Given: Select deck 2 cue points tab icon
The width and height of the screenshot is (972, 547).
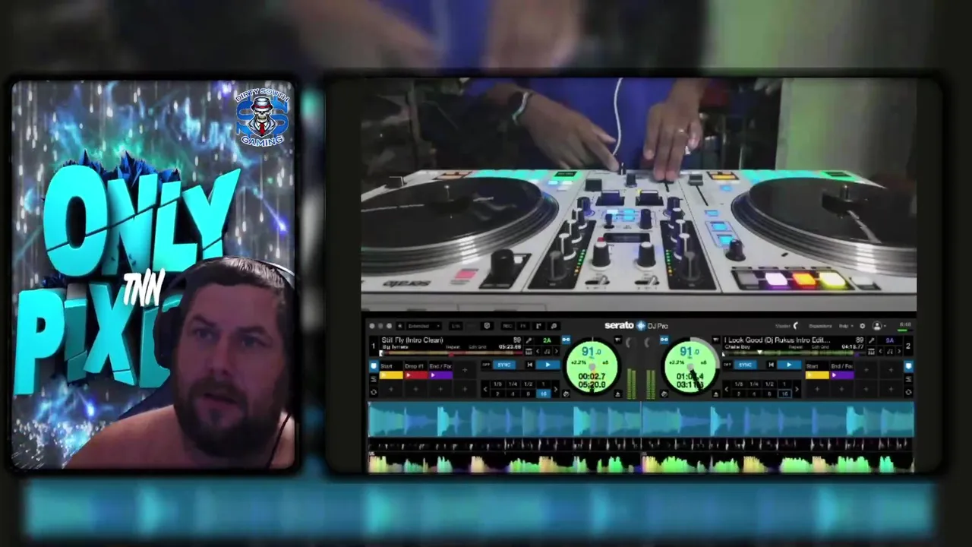Looking at the screenshot, I should (908, 365).
